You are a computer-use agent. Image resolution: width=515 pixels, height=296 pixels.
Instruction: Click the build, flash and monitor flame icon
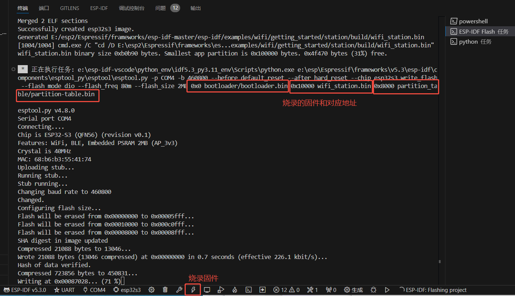tap(235, 290)
